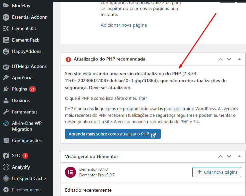Image resolution: width=246 pixels, height=196 pixels.
Task: Click the Criar nova página button
Action: pos(217,172)
